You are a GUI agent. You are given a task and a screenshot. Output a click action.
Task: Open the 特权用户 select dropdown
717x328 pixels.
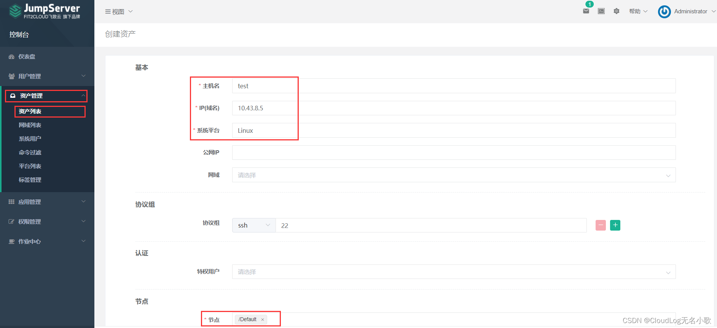[x=454, y=272]
